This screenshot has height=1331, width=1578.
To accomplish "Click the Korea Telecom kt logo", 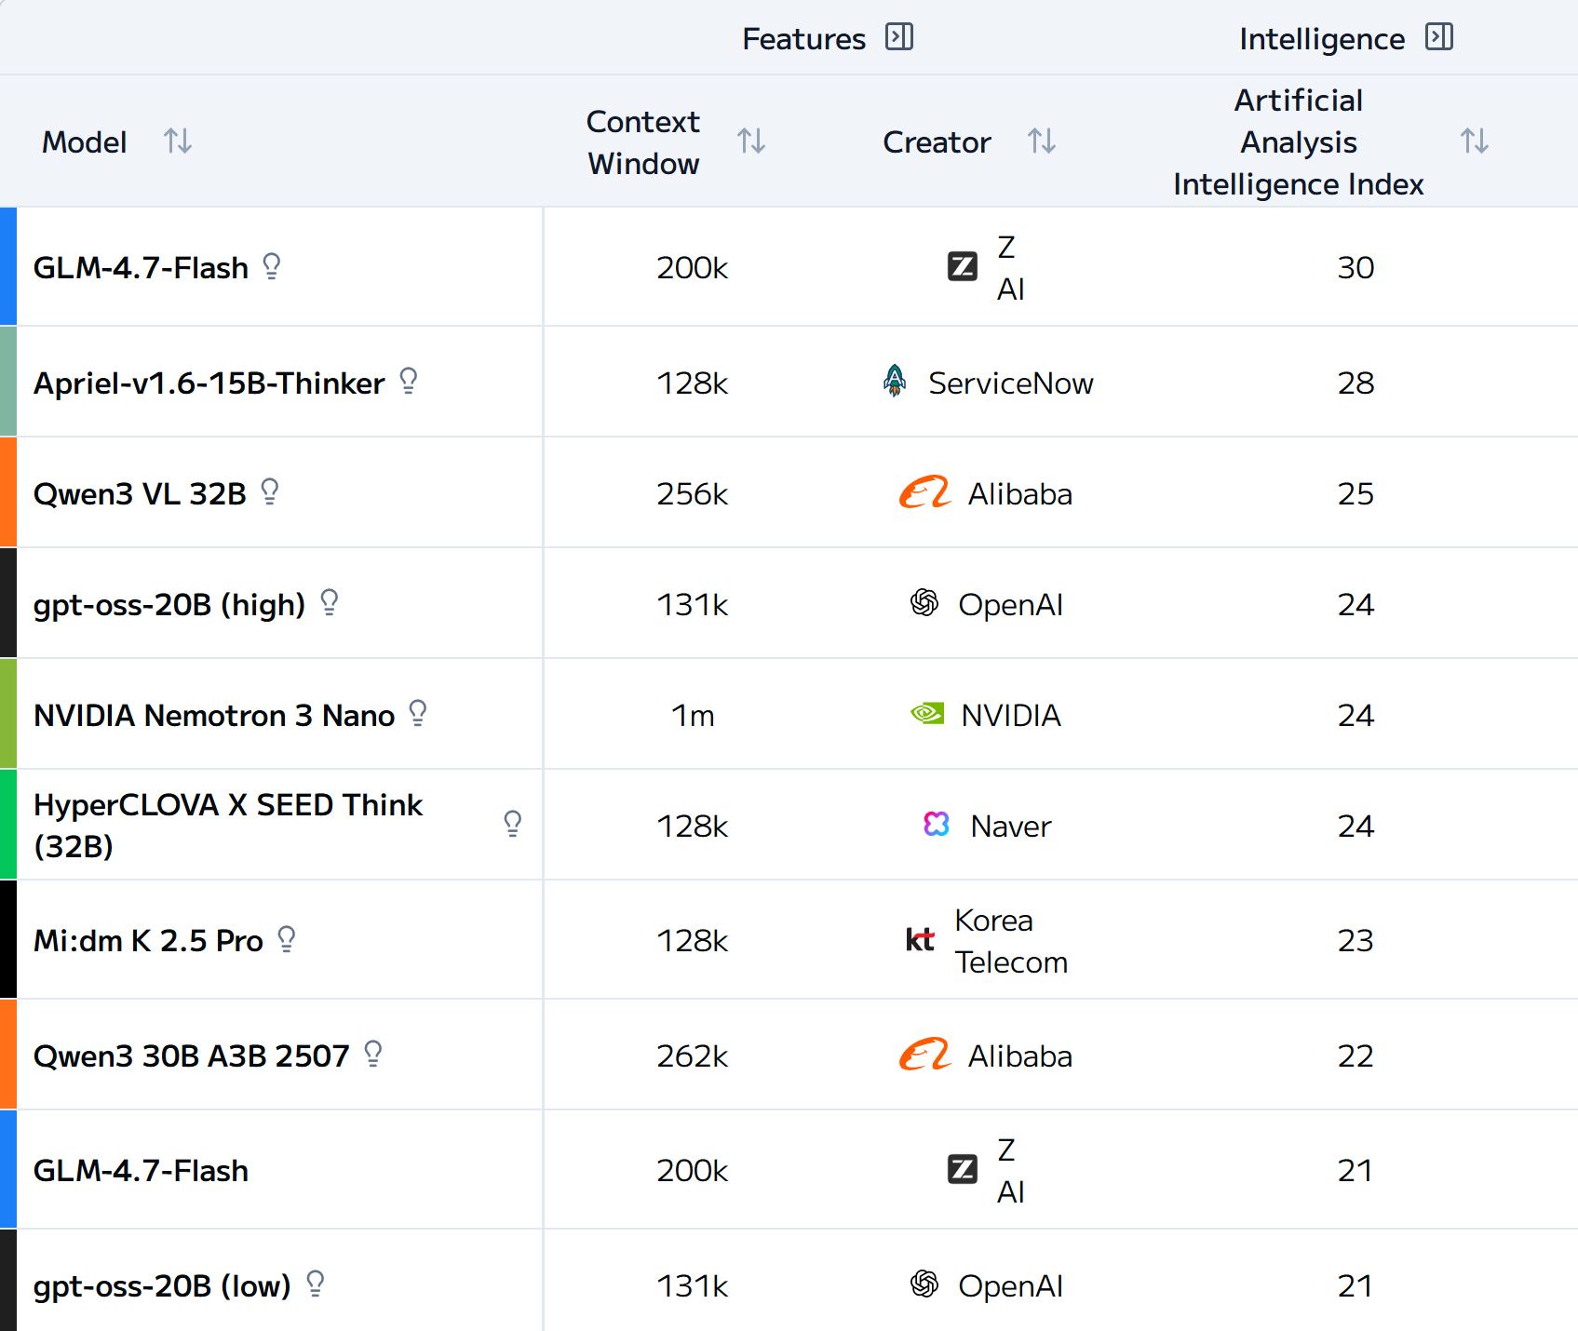I will tap(920, 940).
